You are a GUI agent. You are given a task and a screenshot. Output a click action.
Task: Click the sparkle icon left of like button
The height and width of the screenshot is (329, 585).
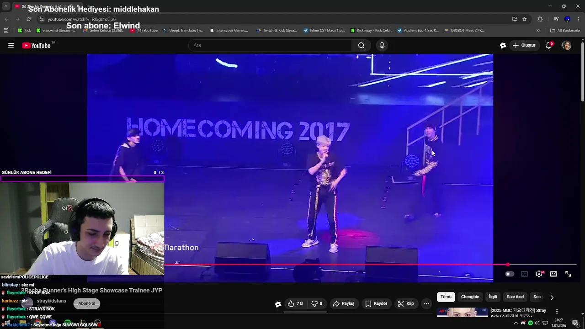tap(278, 304)
